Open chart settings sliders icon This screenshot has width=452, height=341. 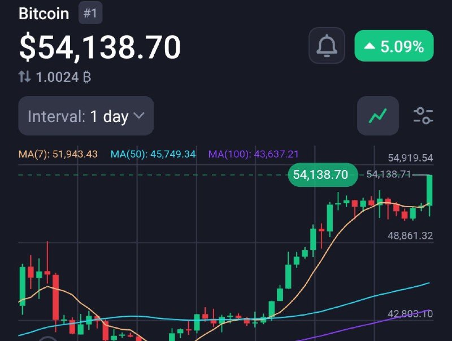coord(423,116)
